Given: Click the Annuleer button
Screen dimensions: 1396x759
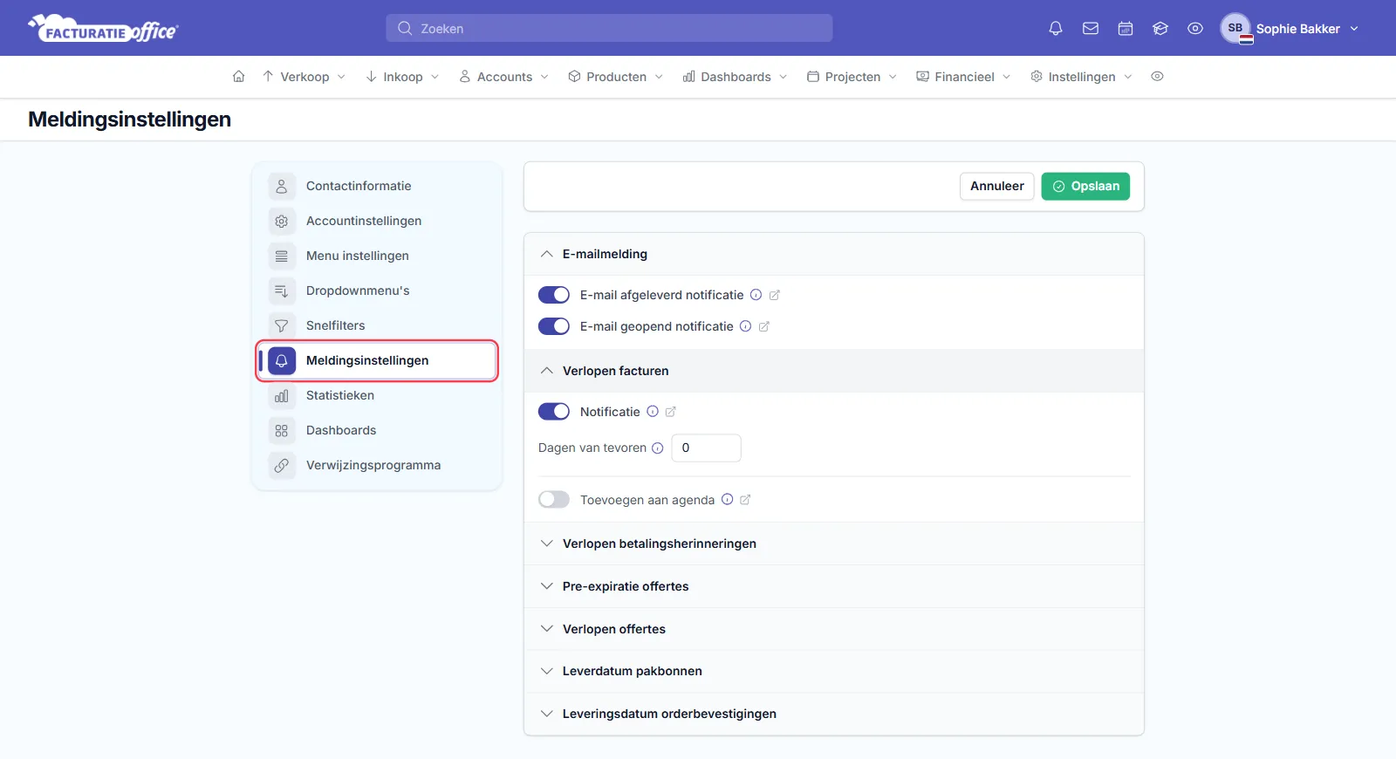Looking at the screenshot, I should pyautogui.click(x=997, y=186).
